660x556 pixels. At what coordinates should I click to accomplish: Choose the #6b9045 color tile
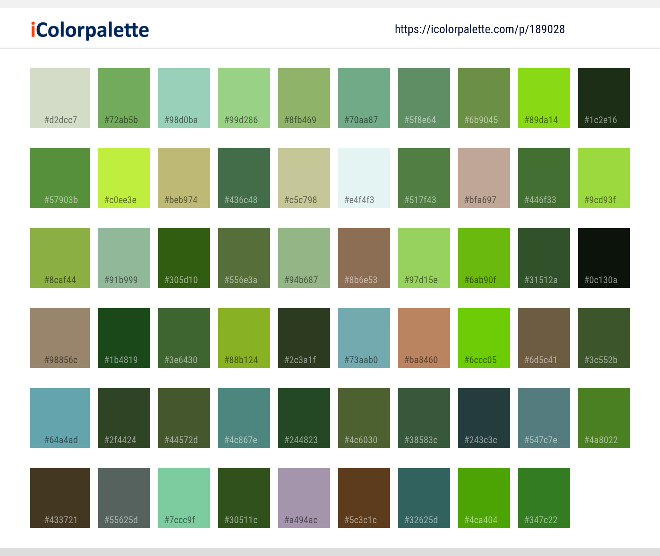point(484,98)
